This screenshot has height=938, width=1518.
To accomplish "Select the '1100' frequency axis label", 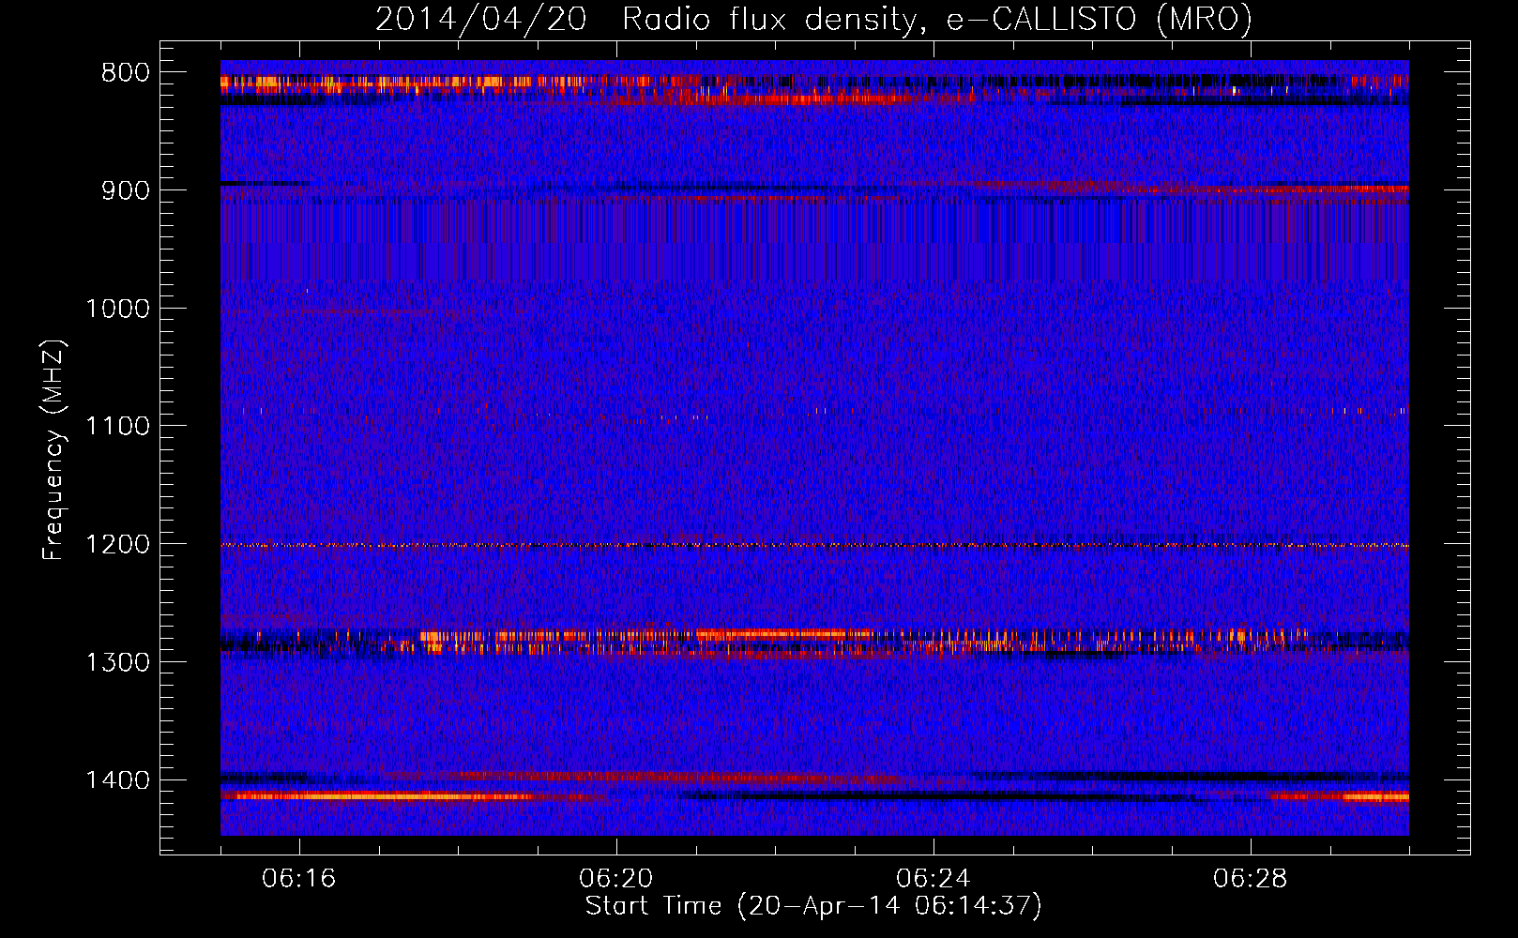I will (x=117, y=427).
